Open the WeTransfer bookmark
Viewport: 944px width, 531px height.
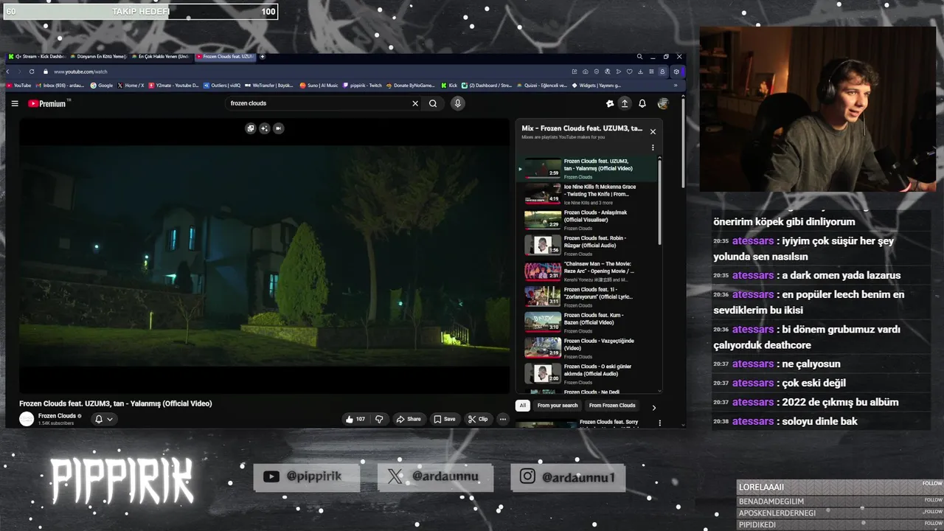(269, 86)
